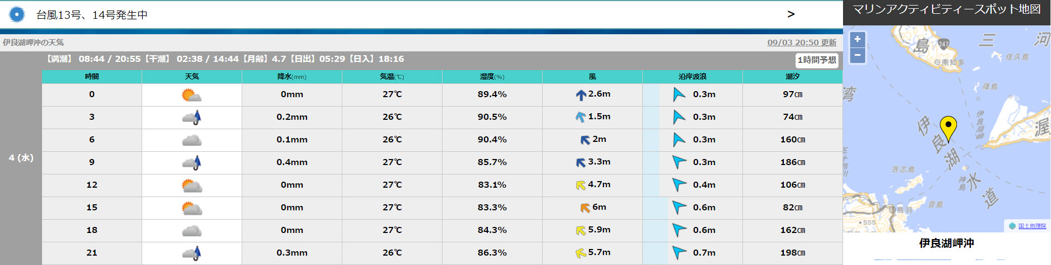
Task: Switch to 1時間予想 forecast
Action: coord(817,60)
